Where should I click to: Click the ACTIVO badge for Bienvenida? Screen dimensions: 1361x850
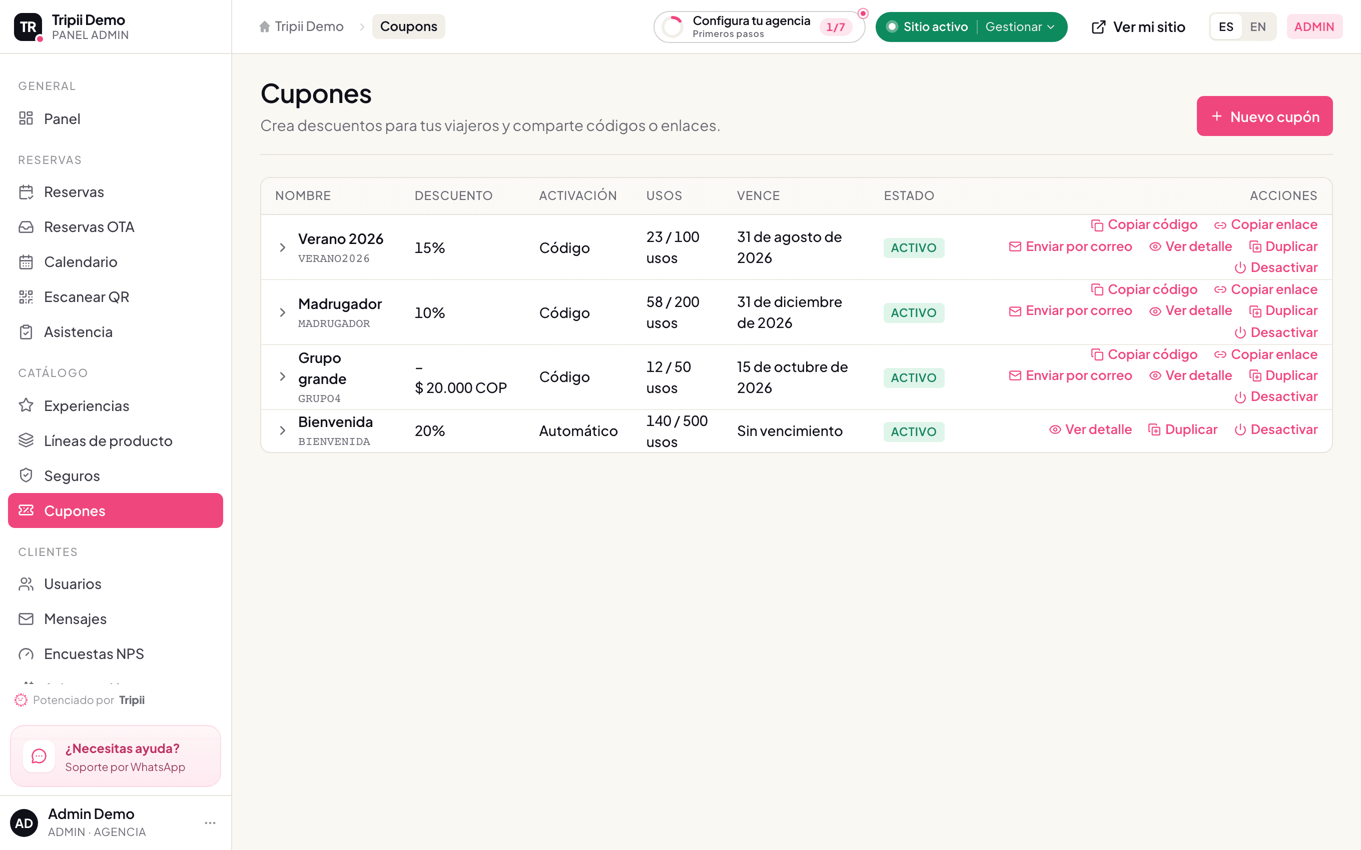pyautogui.click(x=913, y=431)
